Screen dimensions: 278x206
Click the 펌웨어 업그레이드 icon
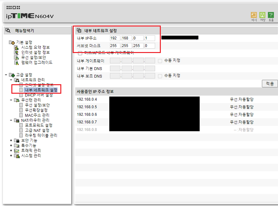[16, 63]
